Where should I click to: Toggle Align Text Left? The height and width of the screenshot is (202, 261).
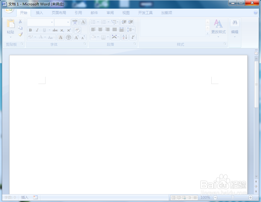tap(93, 30)
